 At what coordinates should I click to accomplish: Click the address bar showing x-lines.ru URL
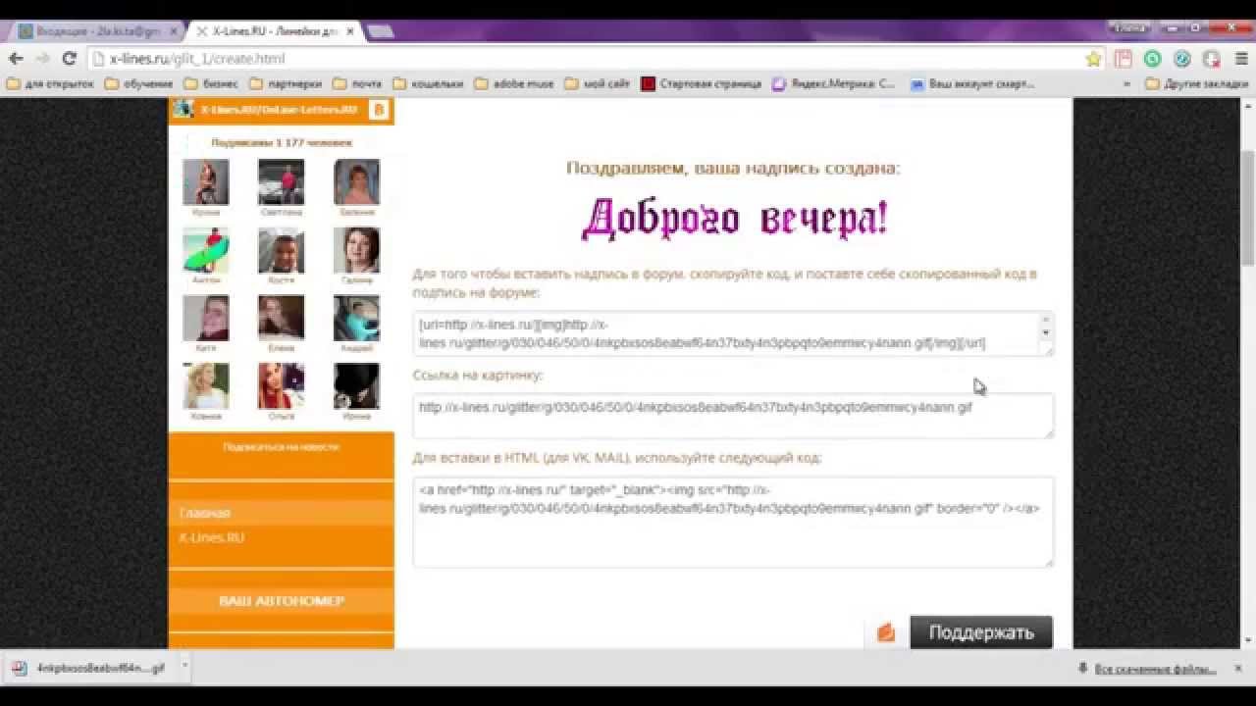pyautogui.click(x=589, y=59)
